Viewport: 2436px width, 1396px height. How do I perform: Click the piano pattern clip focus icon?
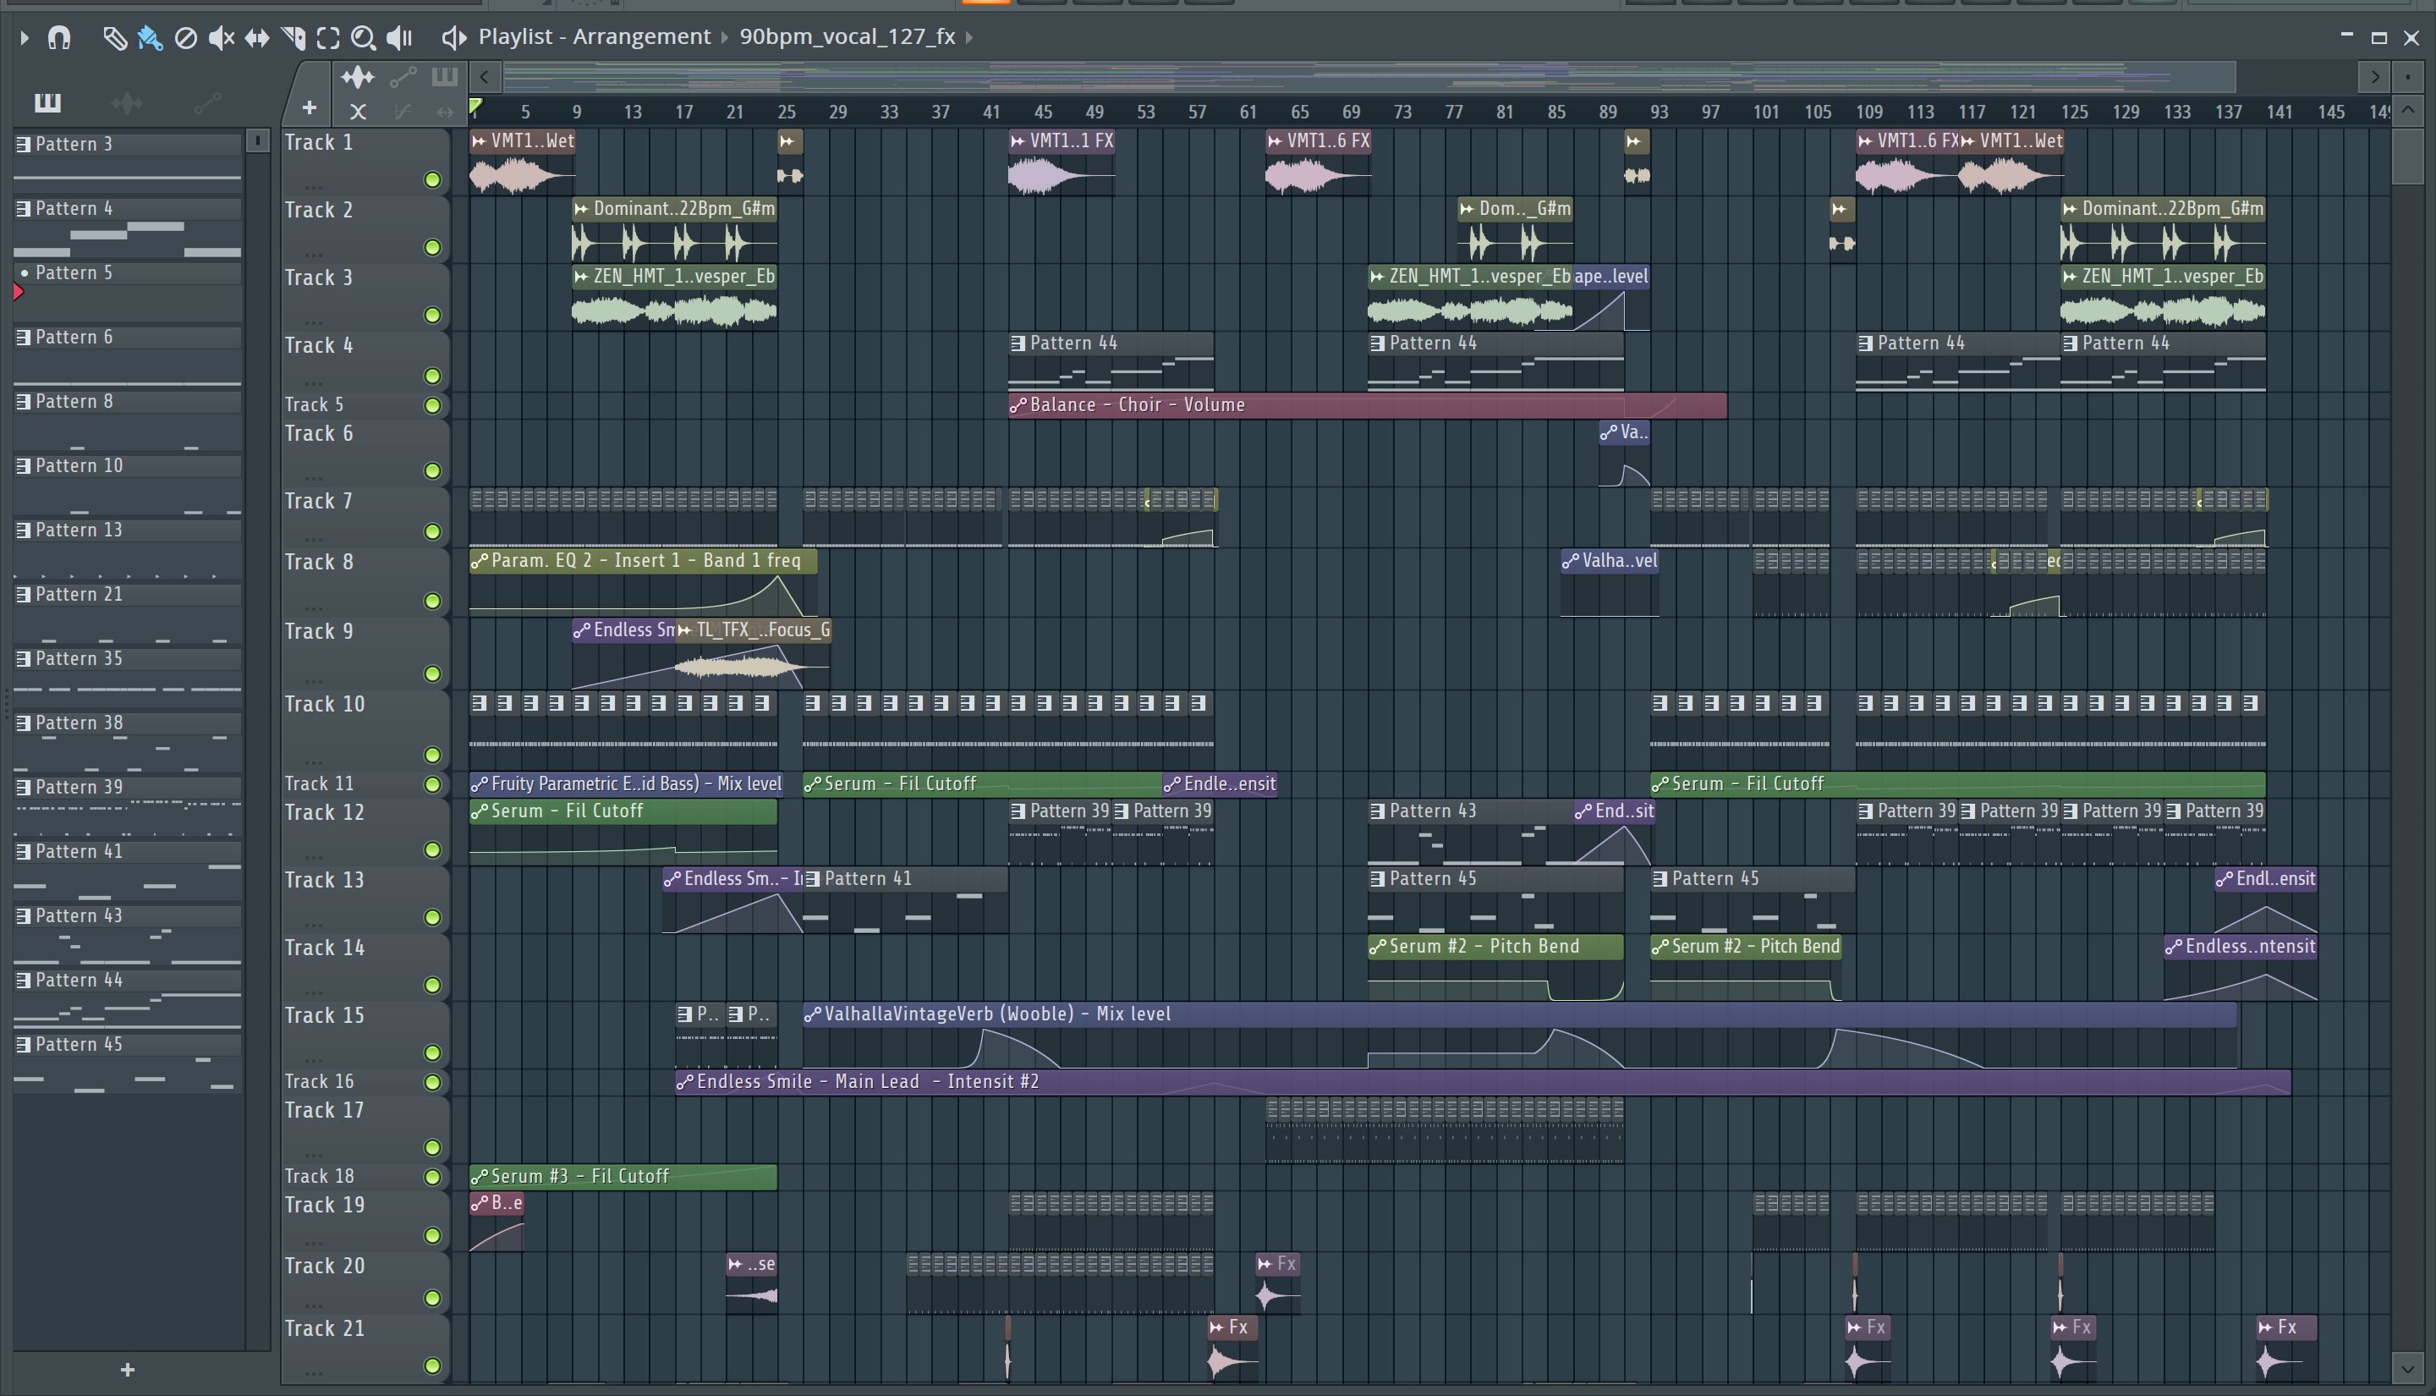tap(445, 77)
